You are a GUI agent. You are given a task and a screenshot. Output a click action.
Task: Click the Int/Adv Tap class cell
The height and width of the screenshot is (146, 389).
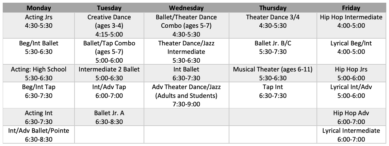109,91
